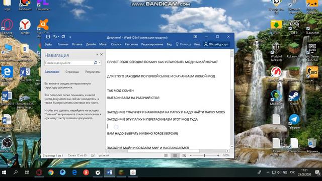Open the Customize Quick Access Toolbar dropdown

pos(70,37)
